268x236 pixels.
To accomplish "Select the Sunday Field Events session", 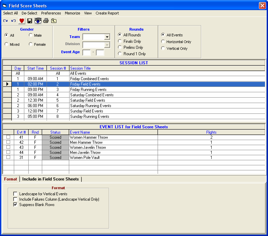I will [138, 111].
